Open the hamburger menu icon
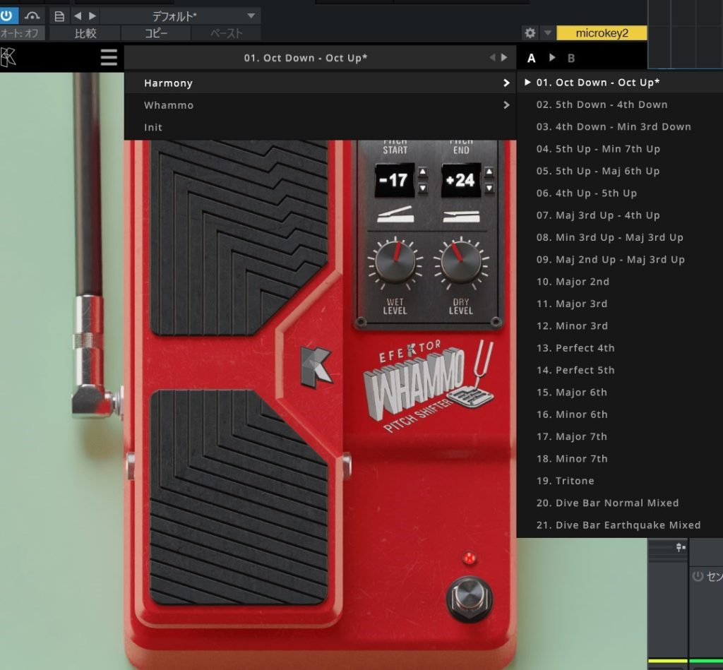 (109, 57)
